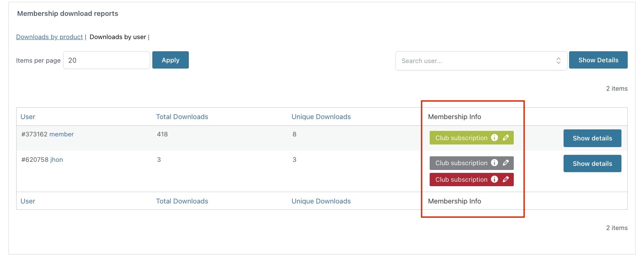Screen dimensions: 641x261
Task: Sort by User in table footer
Action: coord(28,201)
